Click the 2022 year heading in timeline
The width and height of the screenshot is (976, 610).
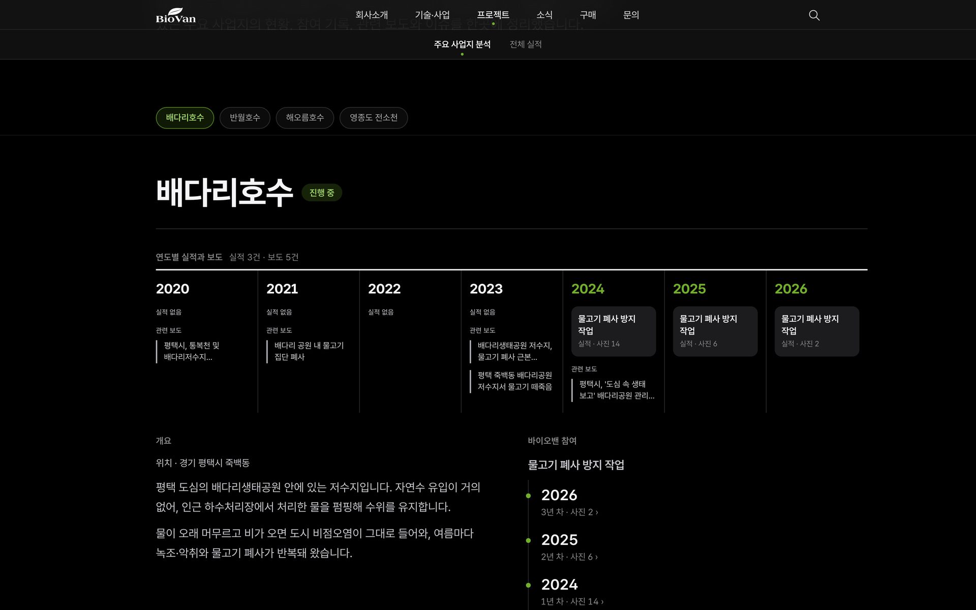384,289
